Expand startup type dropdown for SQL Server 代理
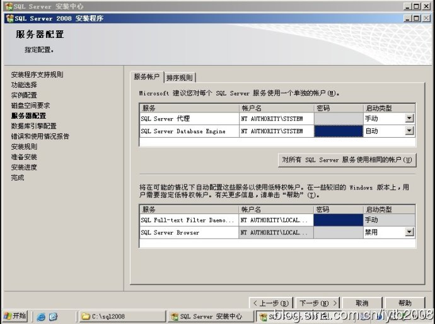This screenshot has width=435, height=324. click(x=409, y=118)
